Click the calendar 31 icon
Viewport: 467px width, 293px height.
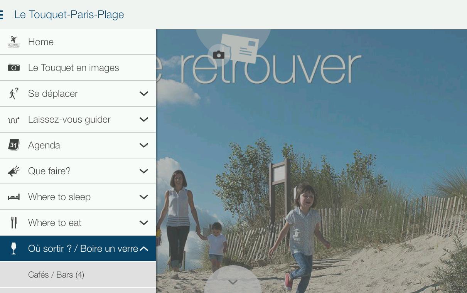tap(13, 145)
